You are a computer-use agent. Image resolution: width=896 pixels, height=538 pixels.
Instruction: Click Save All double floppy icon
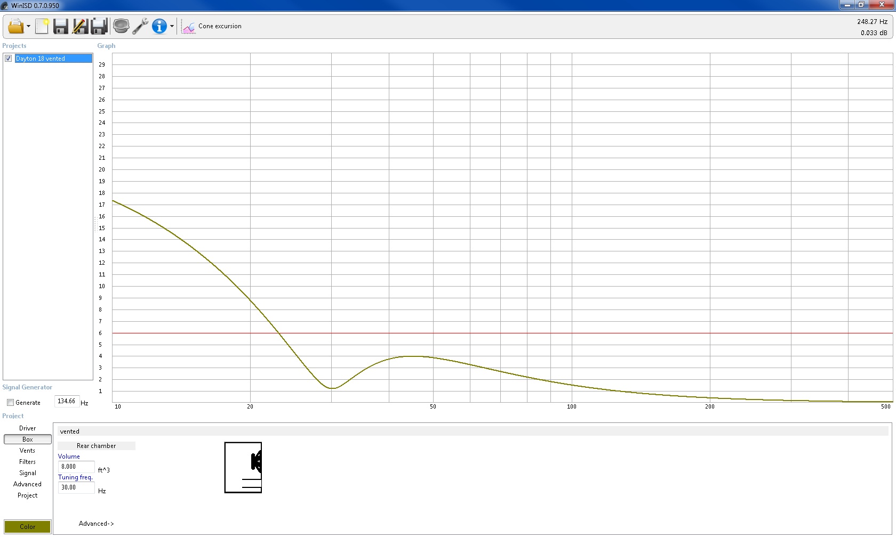[x=99, y=26]
